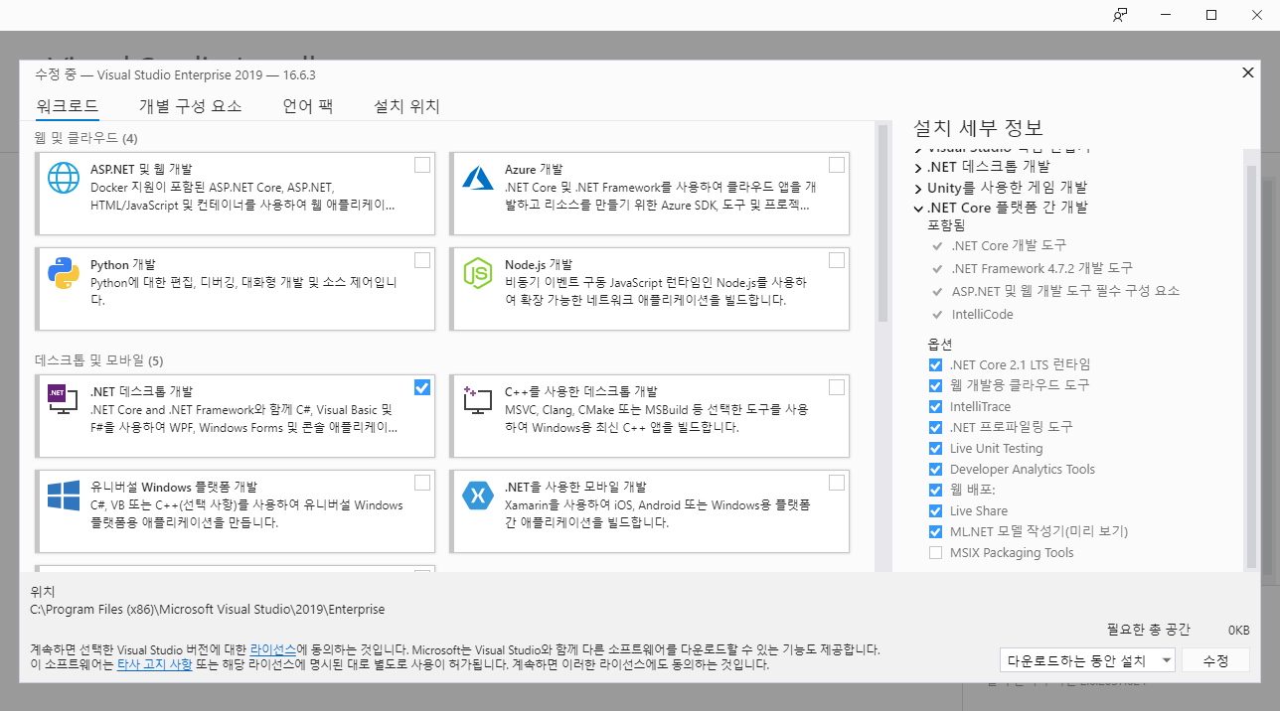The height and width of the screenshot is (711, 1280).
Task: Enable the Azure 개발 workload checkbox
Action: (x=837, y=165)
